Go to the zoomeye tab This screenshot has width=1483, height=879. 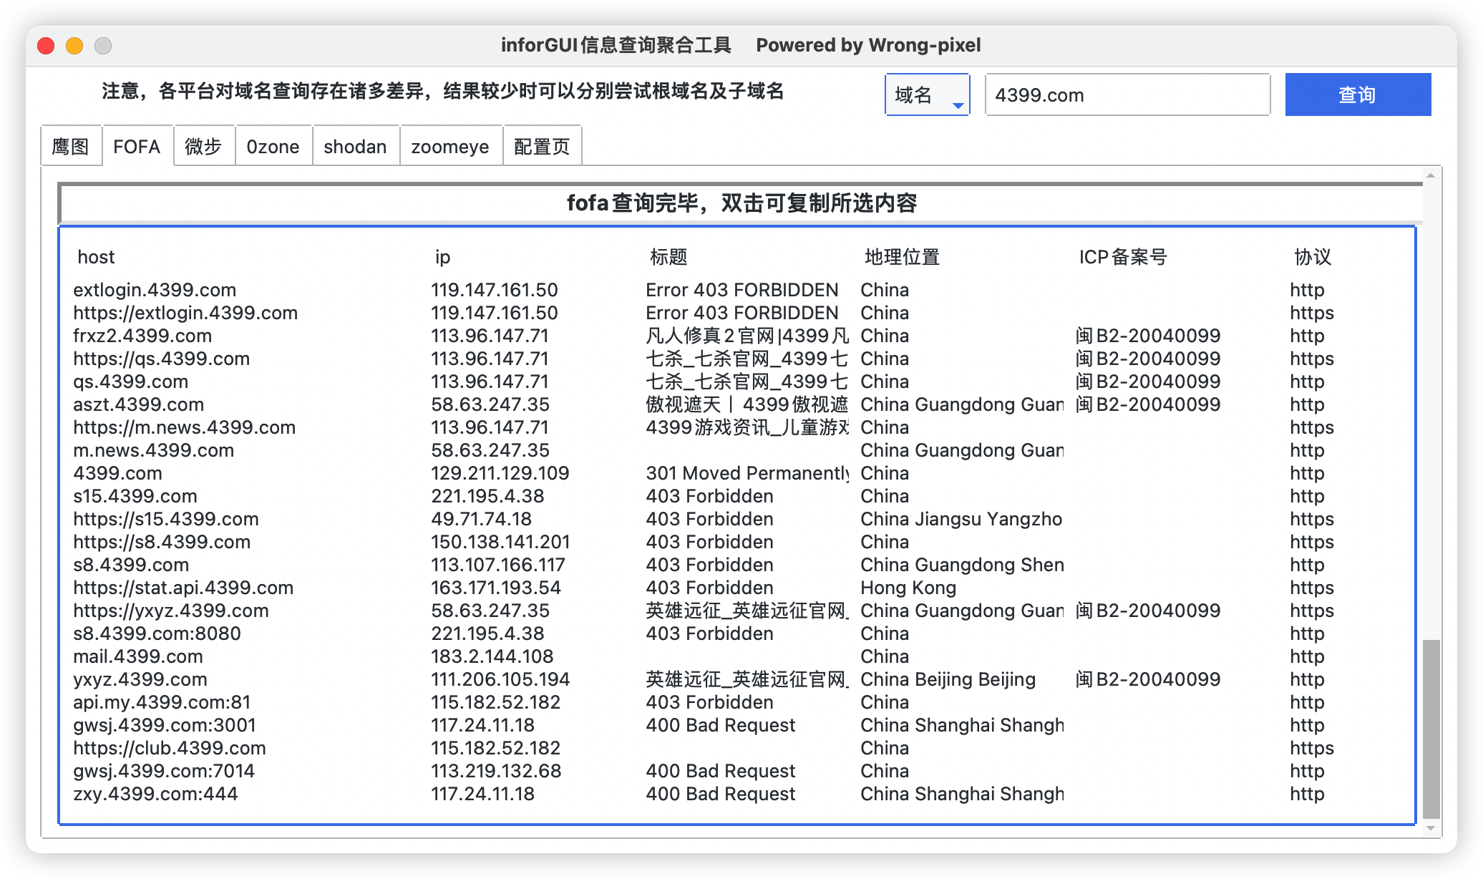point(450,147)
